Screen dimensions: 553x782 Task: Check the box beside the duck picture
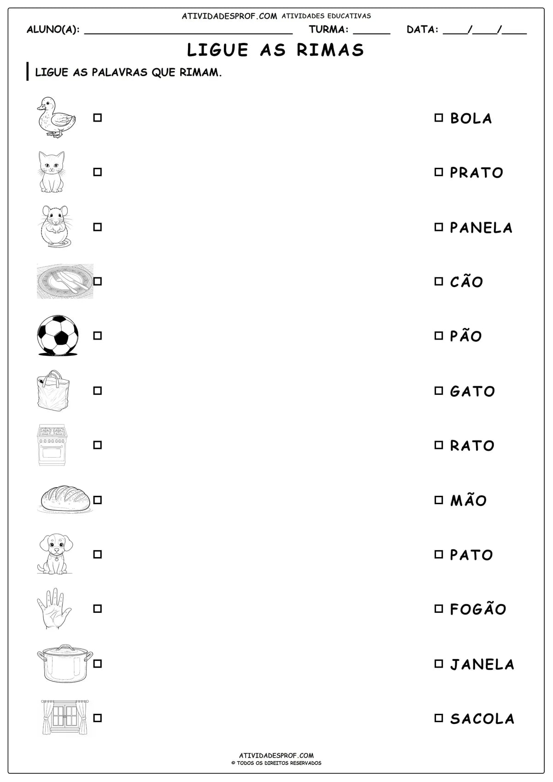point(97,118)
